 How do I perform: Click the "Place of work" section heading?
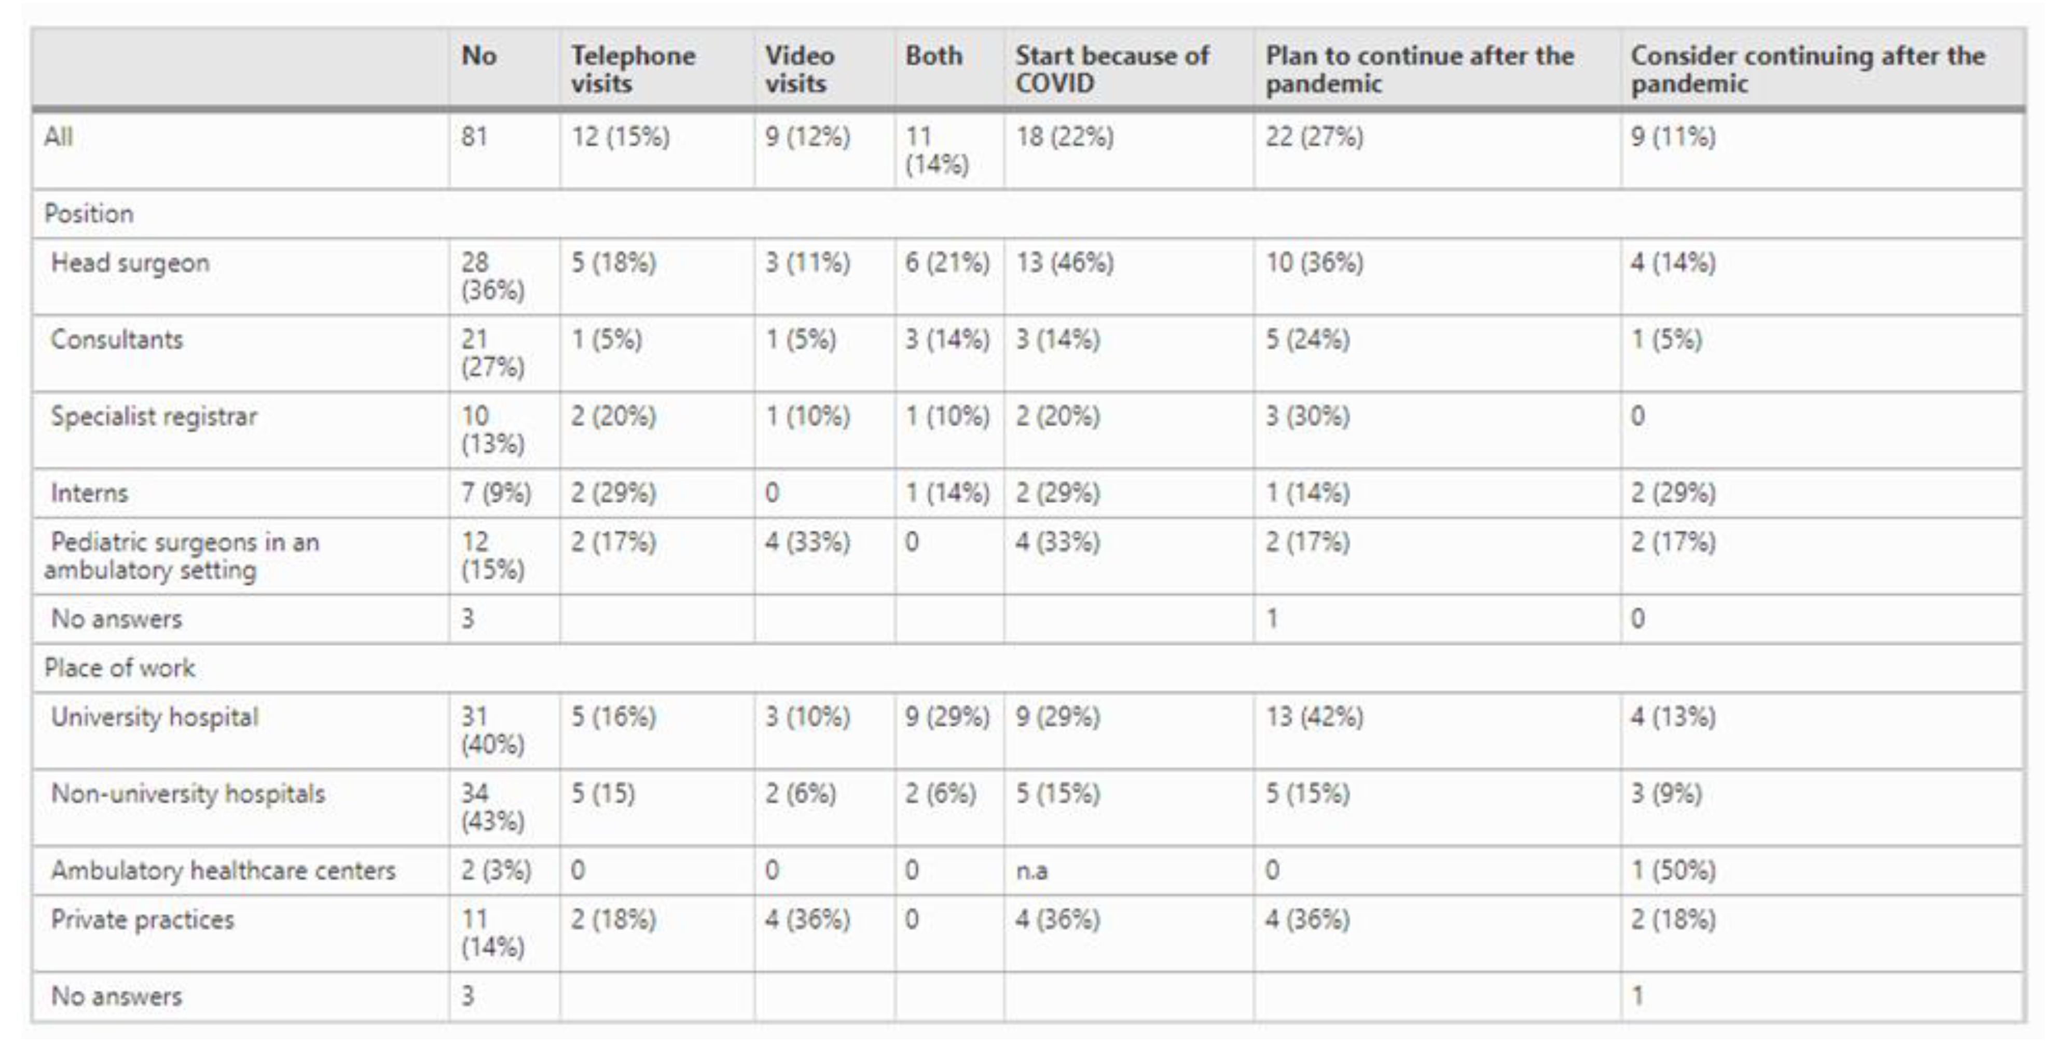(x=119, y=668)
